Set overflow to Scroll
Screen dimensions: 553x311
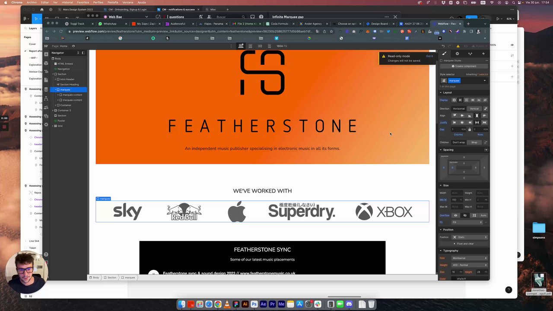pos(474,215)
